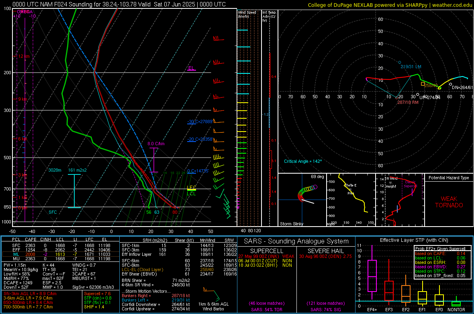The width and height of the screenshot is (474, 314).
Task: Click the -30 C=27889' height label
Action: (x=200, y=122)
